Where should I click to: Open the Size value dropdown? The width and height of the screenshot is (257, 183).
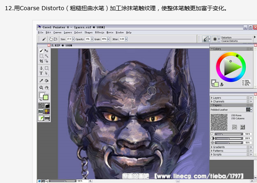point(73,39)
